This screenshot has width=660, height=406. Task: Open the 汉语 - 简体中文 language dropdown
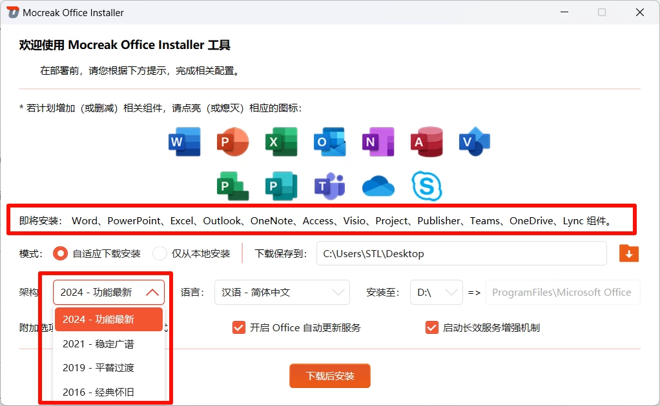click(282, 292)
